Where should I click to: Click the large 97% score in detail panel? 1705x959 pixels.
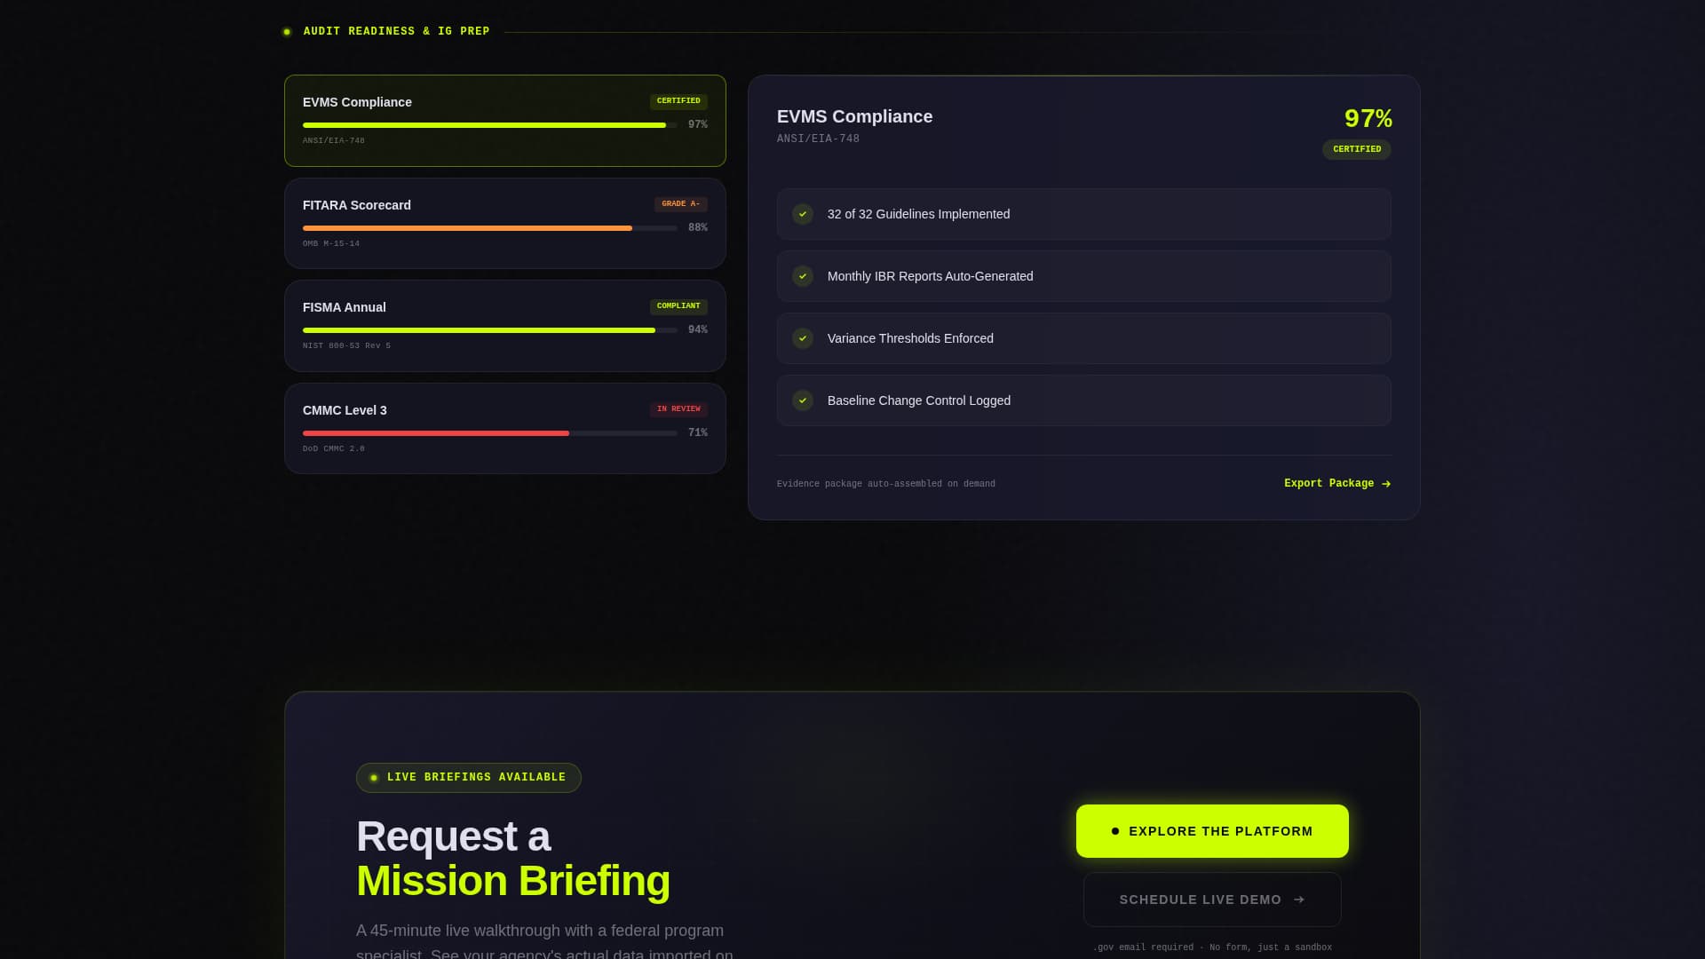1368,118
